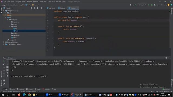
Task: Click the layout icon in Run panel
Action: tap(4, 80)
